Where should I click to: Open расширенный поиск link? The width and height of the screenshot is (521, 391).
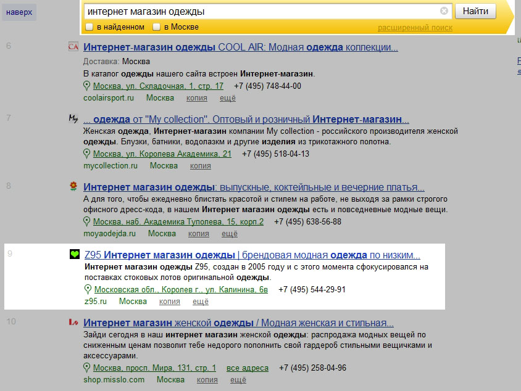415,28
